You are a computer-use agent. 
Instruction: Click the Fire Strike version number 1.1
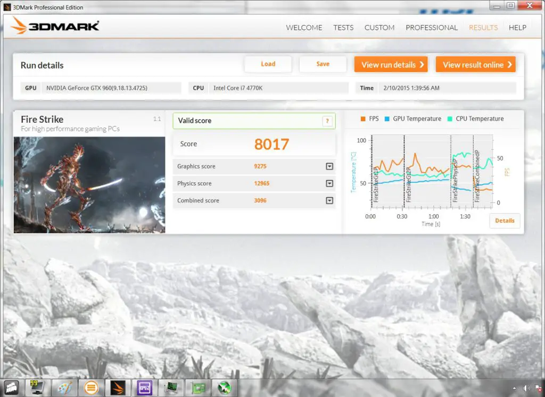pos(157,119)
